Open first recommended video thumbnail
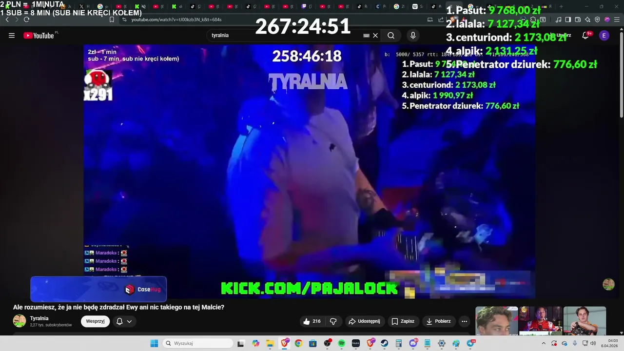The width and height of the screenshot is (624, 351). point(496,321)
